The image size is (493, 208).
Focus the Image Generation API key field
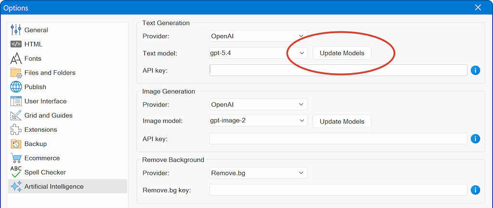(338, 139)
